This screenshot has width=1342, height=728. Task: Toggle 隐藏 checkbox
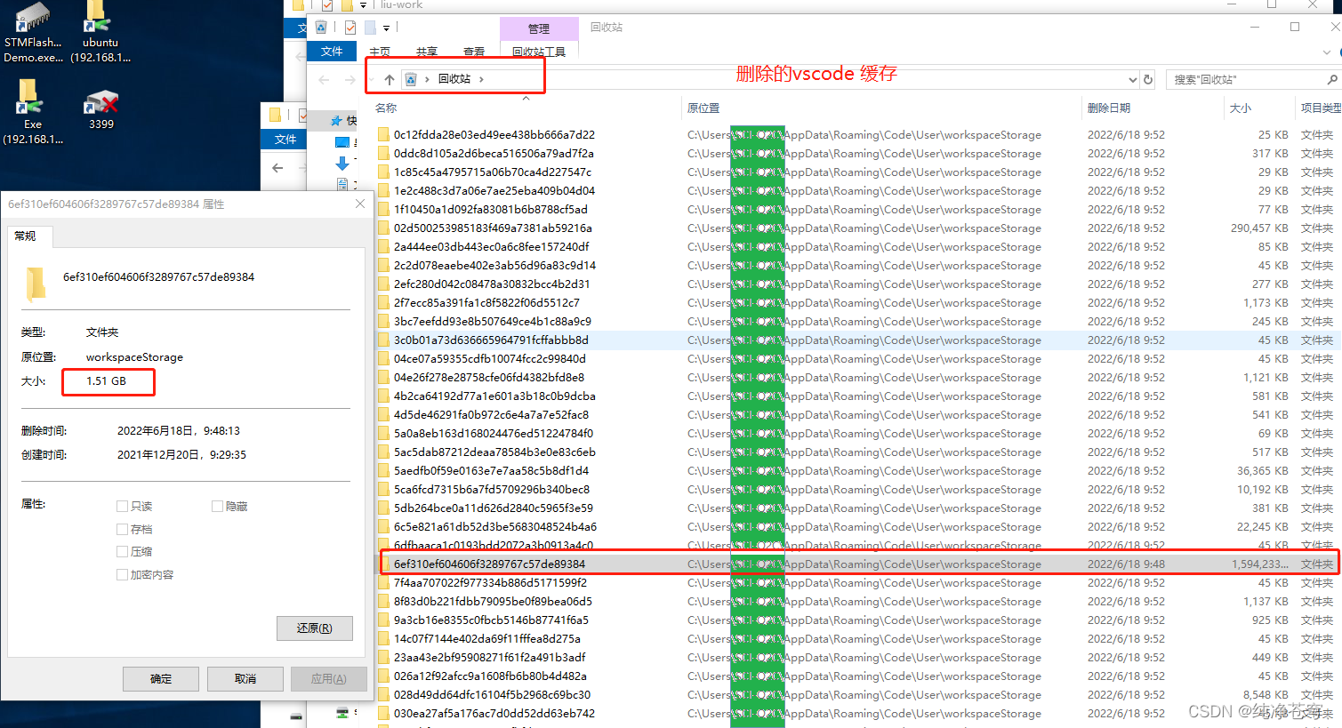[217, 506]
